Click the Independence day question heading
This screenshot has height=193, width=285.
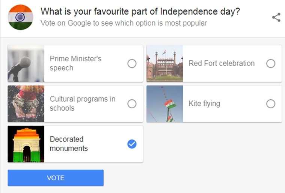(x=140, y=11)
